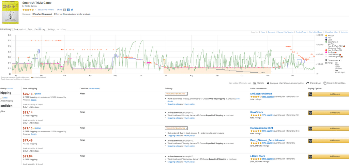Click the prime badge beside the $20.18 price
The height and width of the screenshot is (165, 349).
(37, 94)
